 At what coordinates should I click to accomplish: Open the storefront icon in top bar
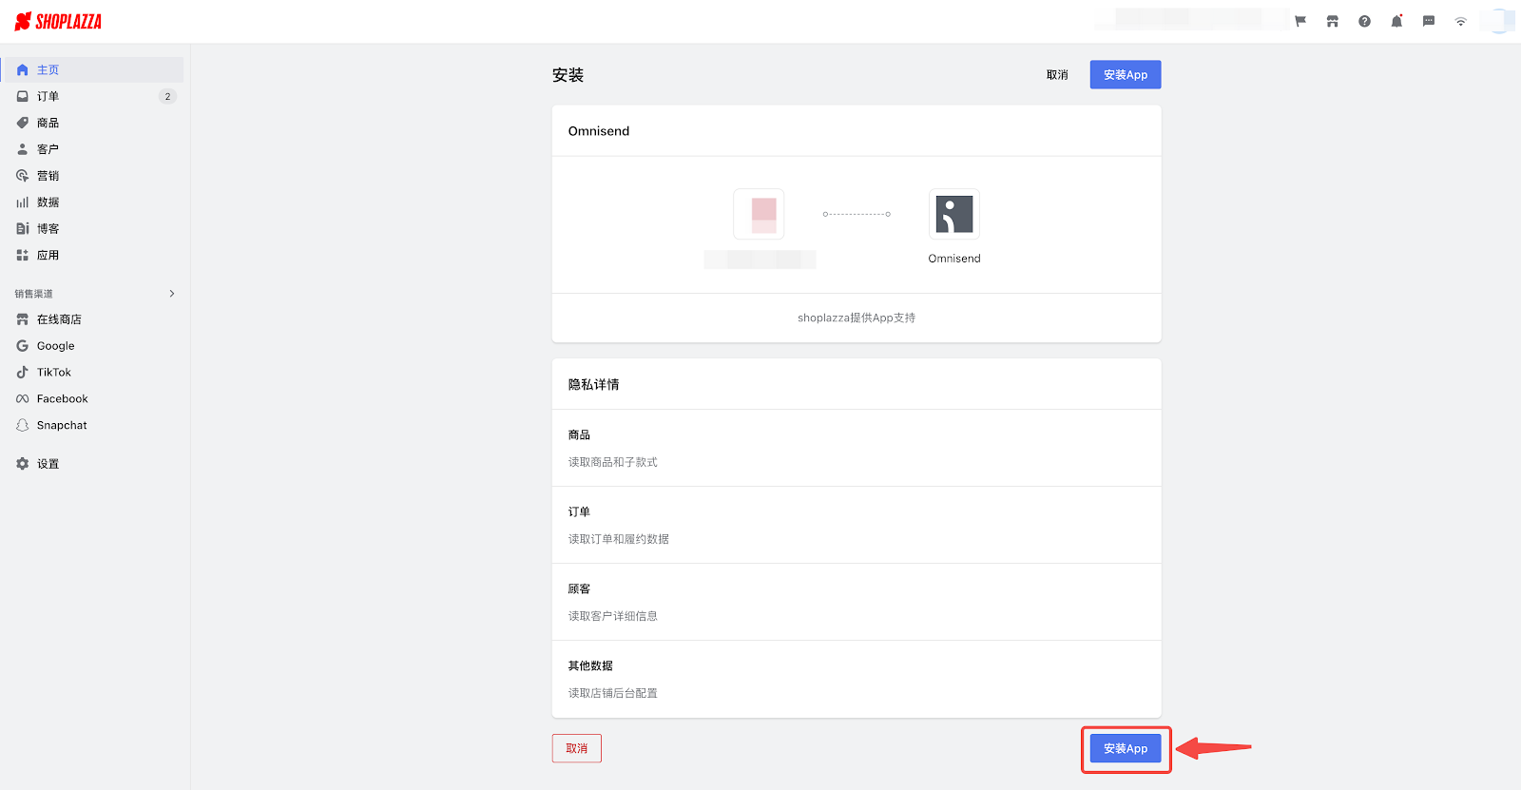pos(1333,21)
